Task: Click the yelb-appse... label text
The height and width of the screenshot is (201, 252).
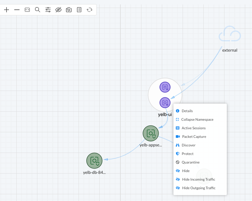Action: pyautogui.click(x=151, y=145)
